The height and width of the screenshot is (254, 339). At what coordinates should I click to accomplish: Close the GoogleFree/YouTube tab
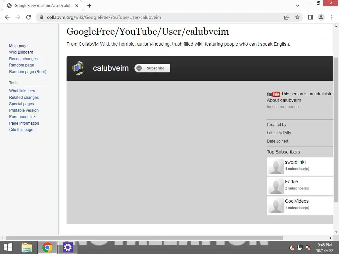pyautogui.click(x=77, y=6)
